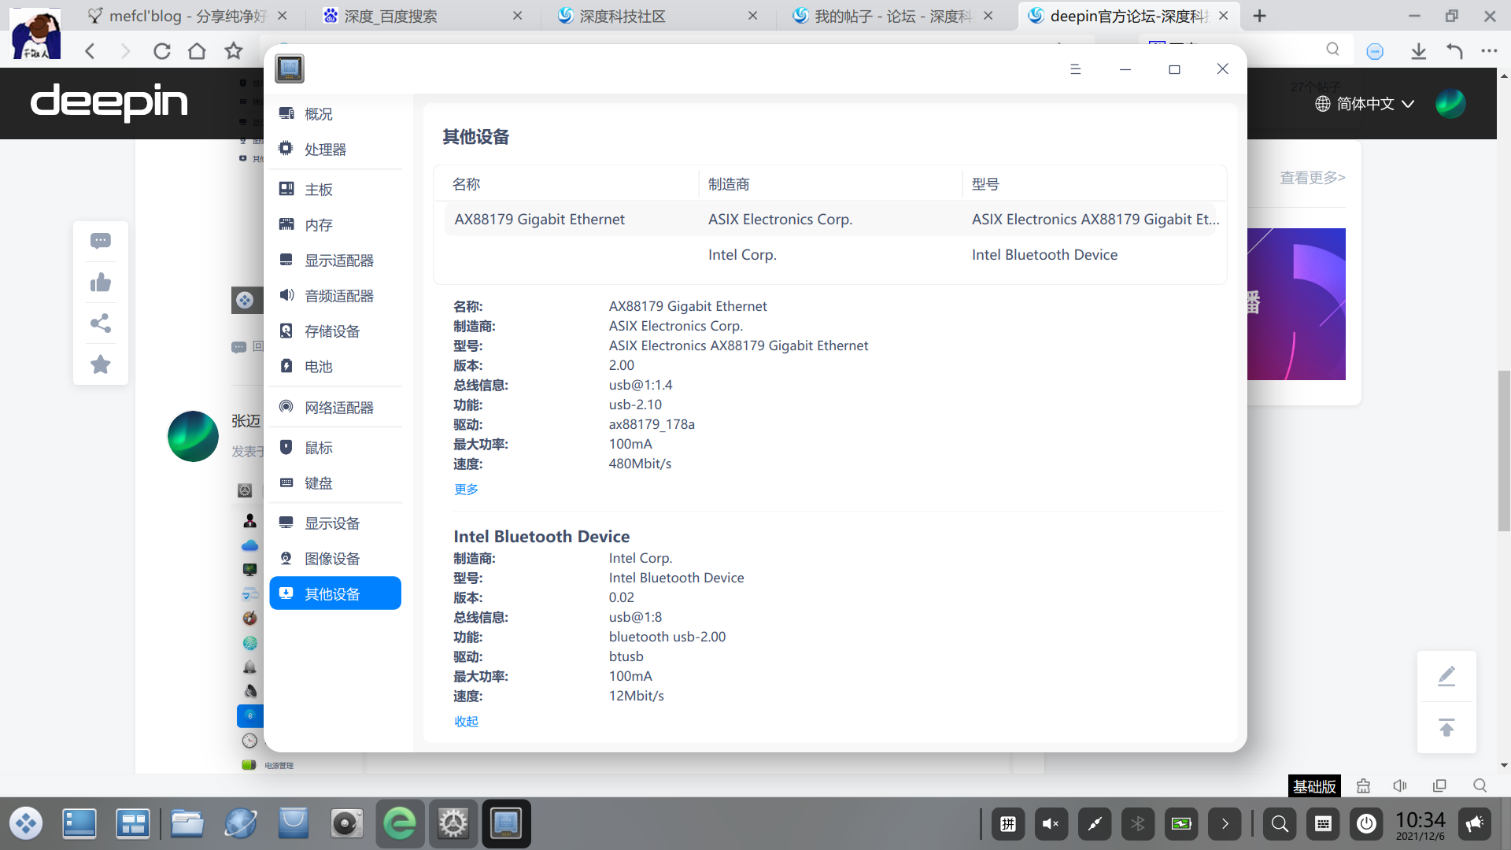Enable Bluetooth from the system tray
This screenshot has width=1511, height=850.
click(1137, 823)
